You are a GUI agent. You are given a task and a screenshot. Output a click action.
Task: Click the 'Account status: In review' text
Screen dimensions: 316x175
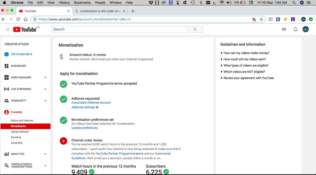pyautogui.click(x=88, y=55)
